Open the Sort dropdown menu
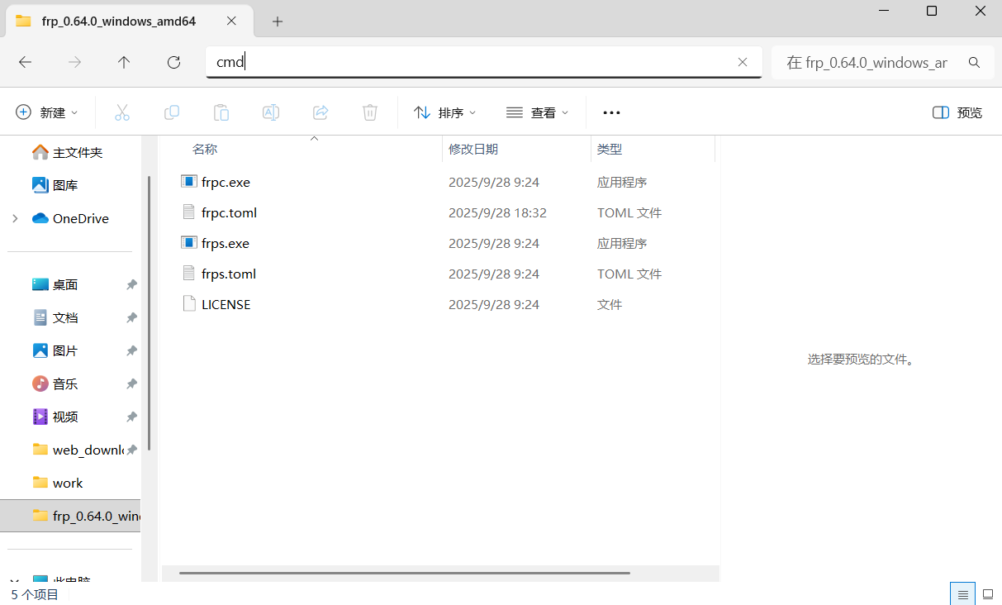Viewport: 1002px width, 605px height. 445,112
